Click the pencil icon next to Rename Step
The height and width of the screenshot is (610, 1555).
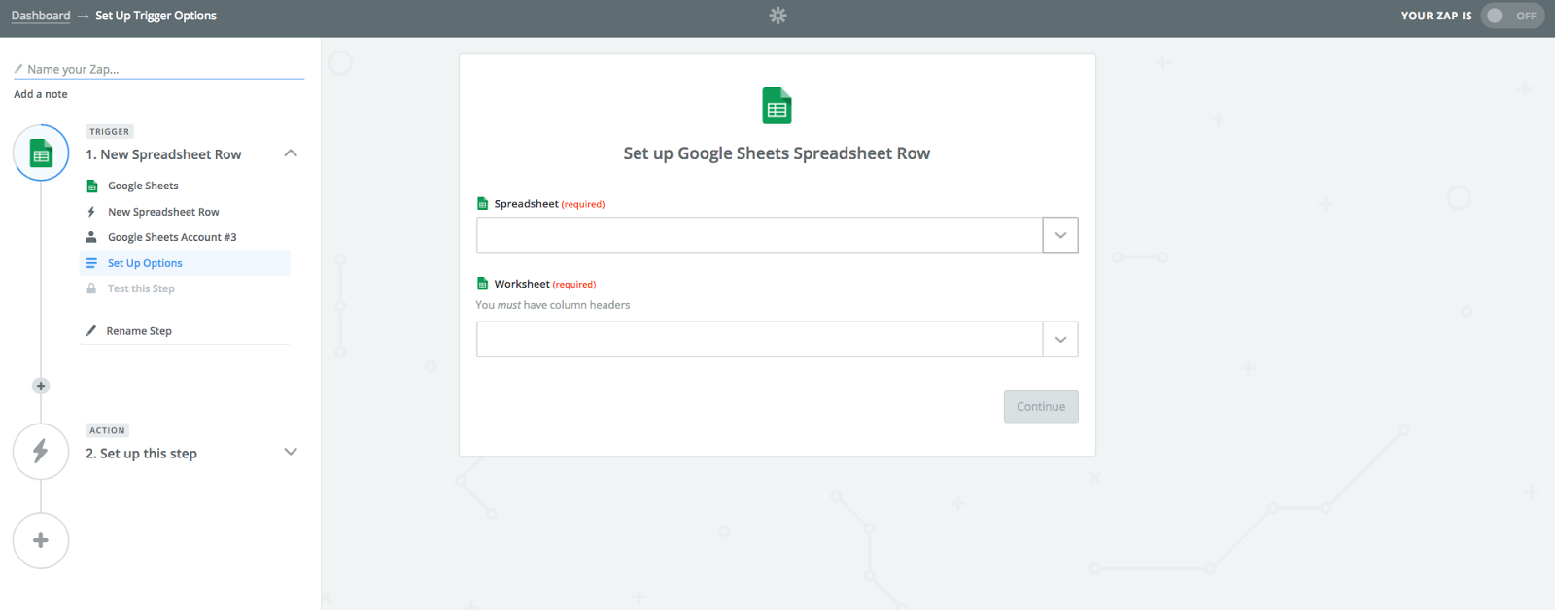tap(91, 330)
